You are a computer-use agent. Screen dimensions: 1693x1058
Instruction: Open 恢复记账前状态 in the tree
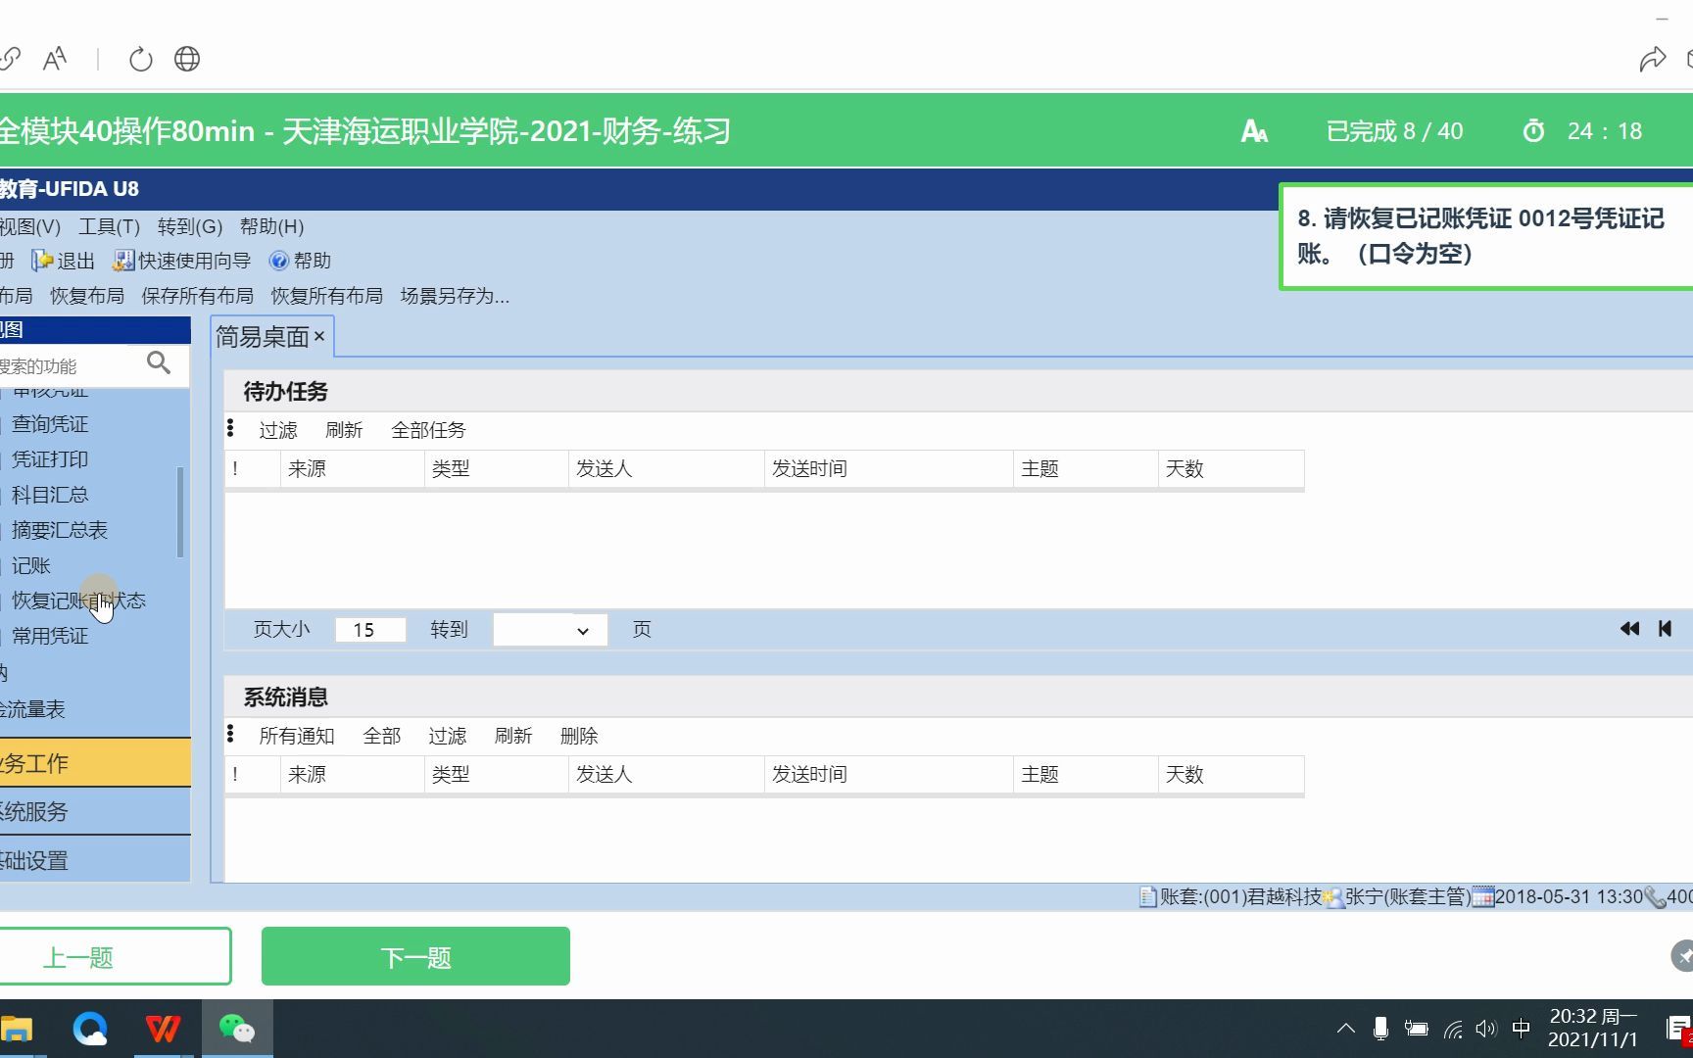point(78,601)
